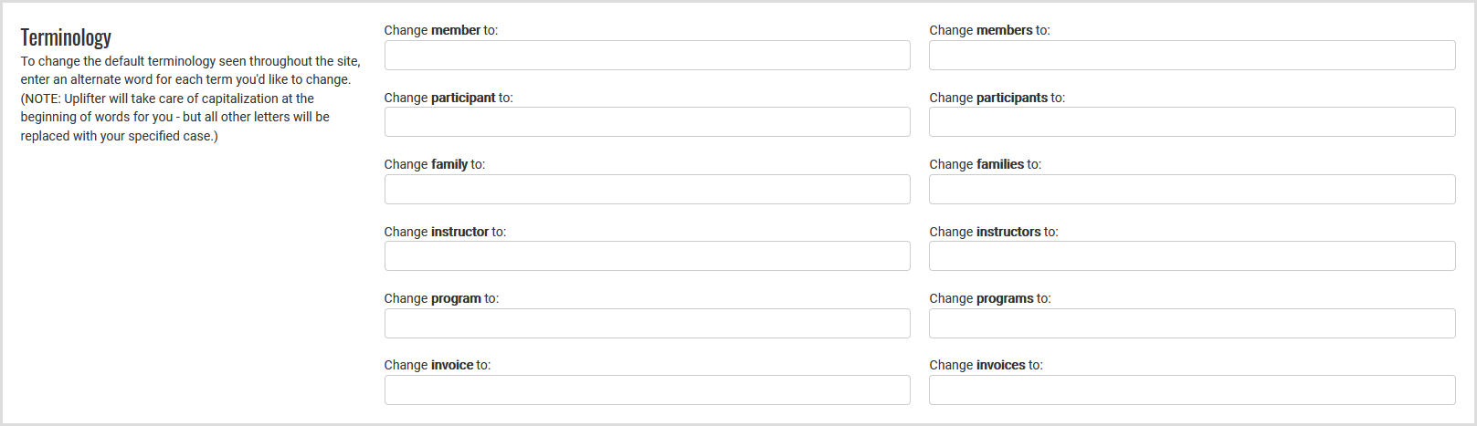Click into the 'Change participants to' field
Image resolution: width=1477 pixels, height=426 pixels.
(x=1192, y=122)
